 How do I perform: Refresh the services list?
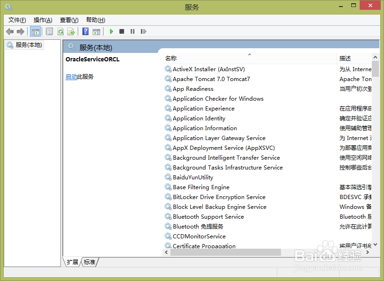[60, 31]
